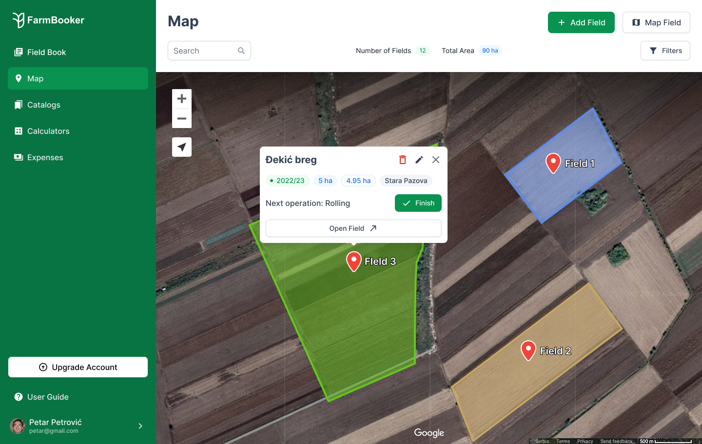Select the Field 2 map pin
This screenshot has height=444, width=702.
(x=528, y=350)
